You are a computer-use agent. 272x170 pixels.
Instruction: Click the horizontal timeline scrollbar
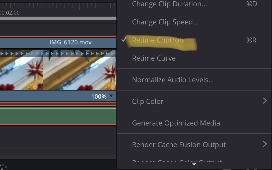click(58, 18)
